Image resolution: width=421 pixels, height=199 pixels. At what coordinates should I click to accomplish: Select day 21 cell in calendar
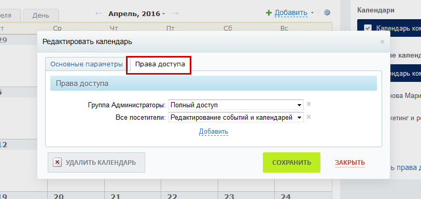(133, 195)
